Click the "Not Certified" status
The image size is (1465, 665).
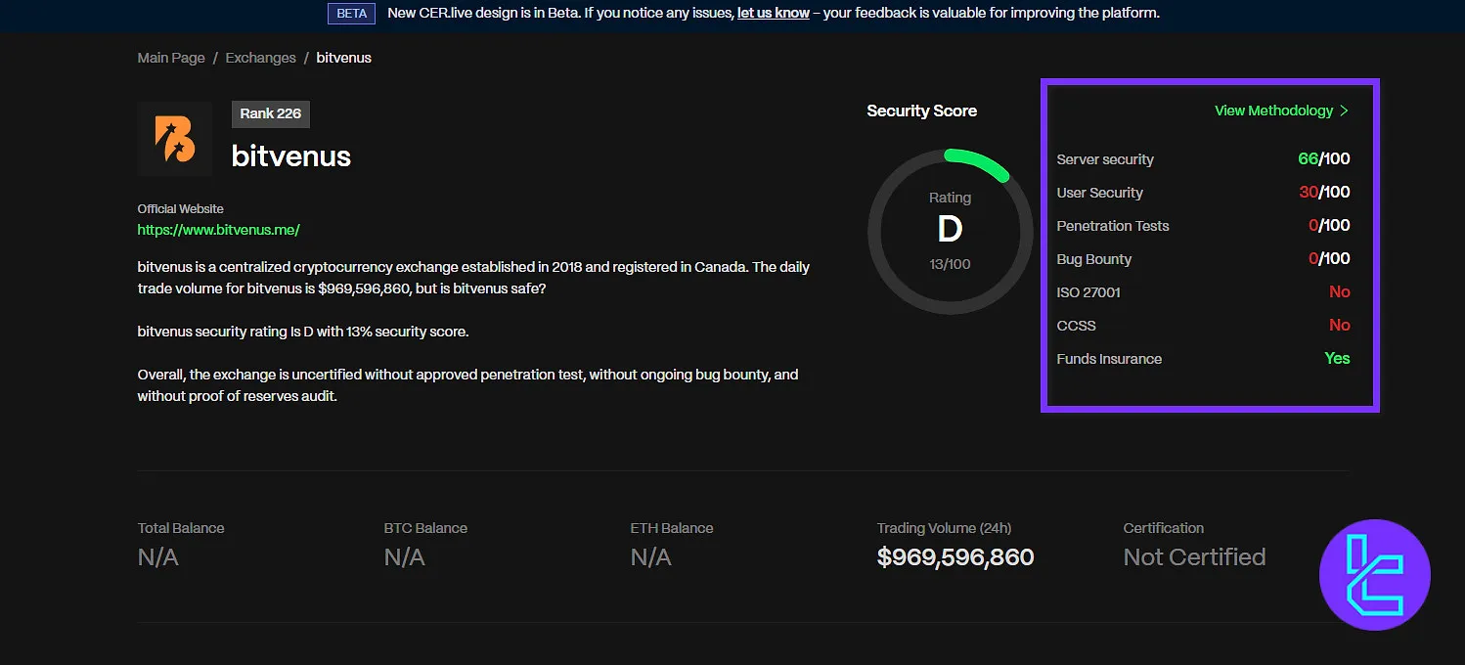(1195, 557)
